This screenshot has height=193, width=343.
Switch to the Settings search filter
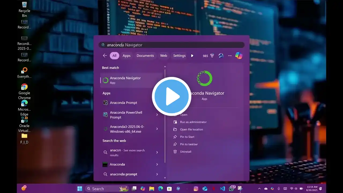[x=179, y=55]
